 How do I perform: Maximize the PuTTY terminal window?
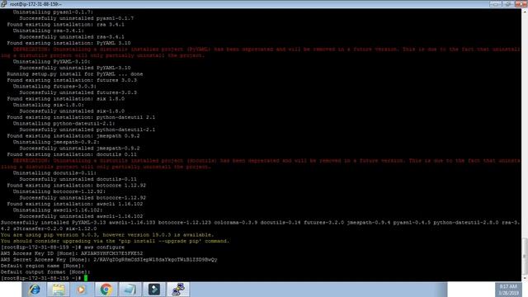[508, 3]
